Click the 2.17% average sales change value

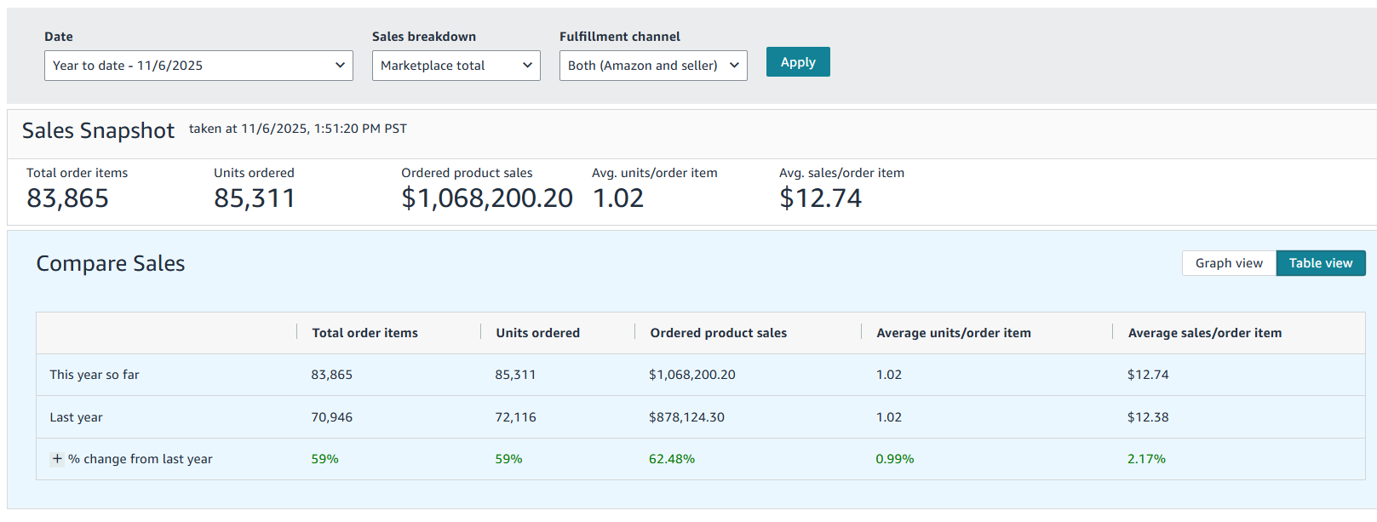1146,459
